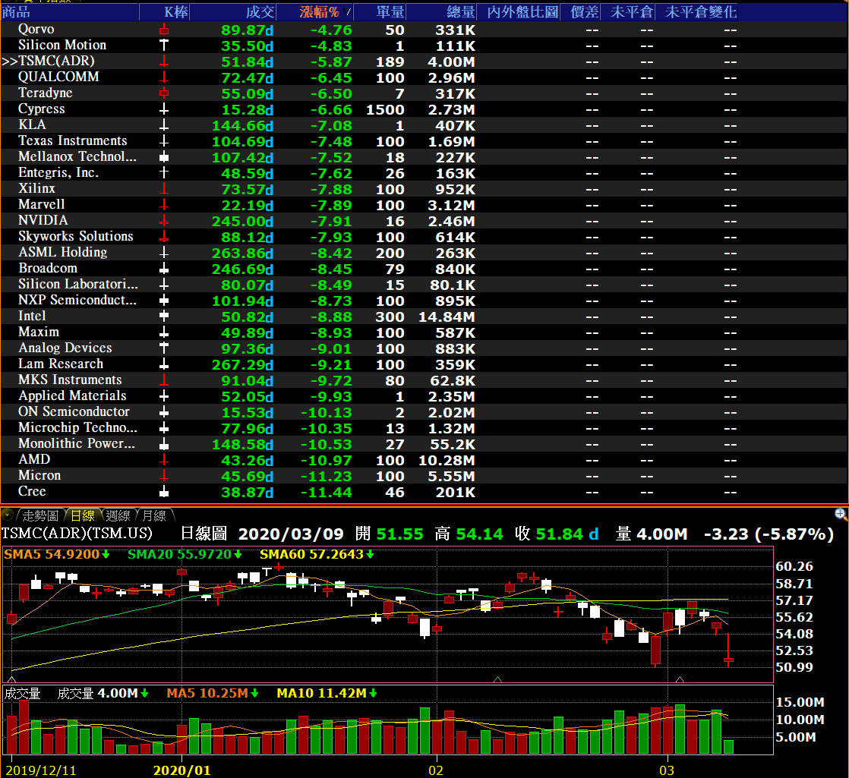Click the zoom magnifier icon above the chart
Viewport: 849px width, 778px height.
[x=841, y=514]
